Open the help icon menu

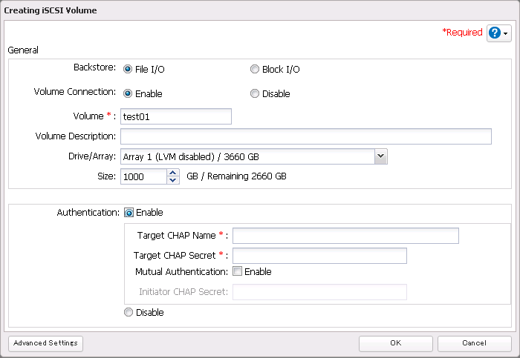[x=498, y=33]
